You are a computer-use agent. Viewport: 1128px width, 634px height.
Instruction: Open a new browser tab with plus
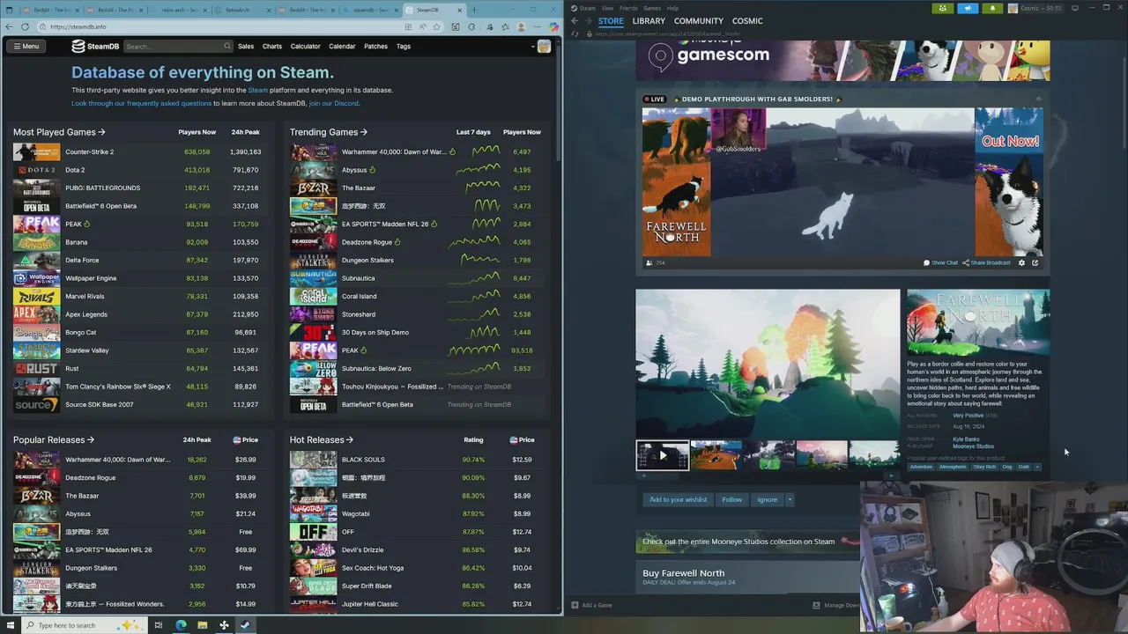474,10
